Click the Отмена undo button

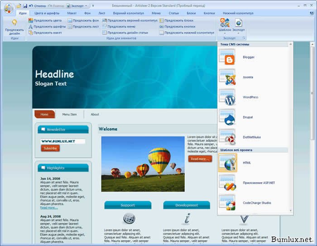click(37, 6)
